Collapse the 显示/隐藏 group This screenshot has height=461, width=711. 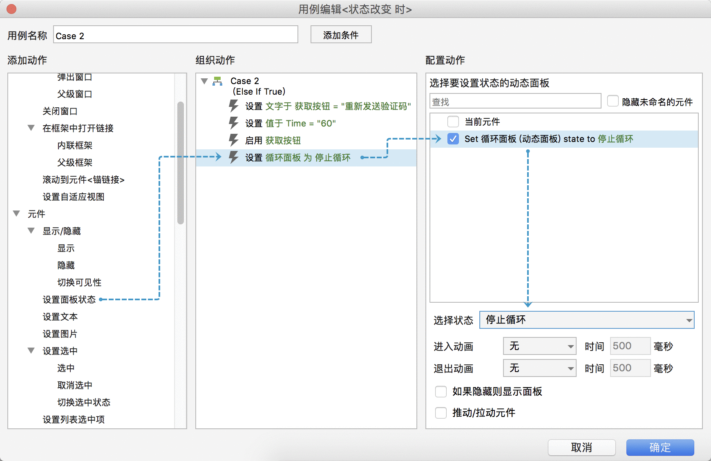[x=31, y=231]
